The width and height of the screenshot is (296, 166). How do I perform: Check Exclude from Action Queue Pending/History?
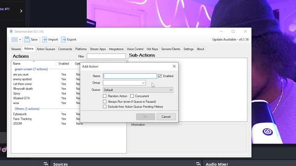105,107
